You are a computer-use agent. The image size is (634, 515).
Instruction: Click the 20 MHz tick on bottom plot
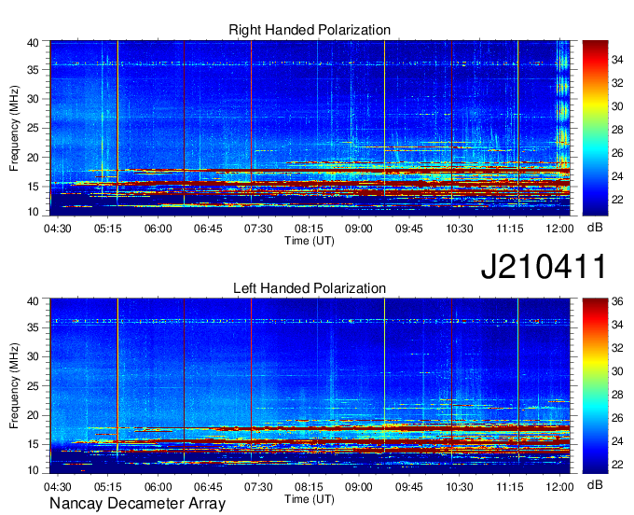[34, 415]
